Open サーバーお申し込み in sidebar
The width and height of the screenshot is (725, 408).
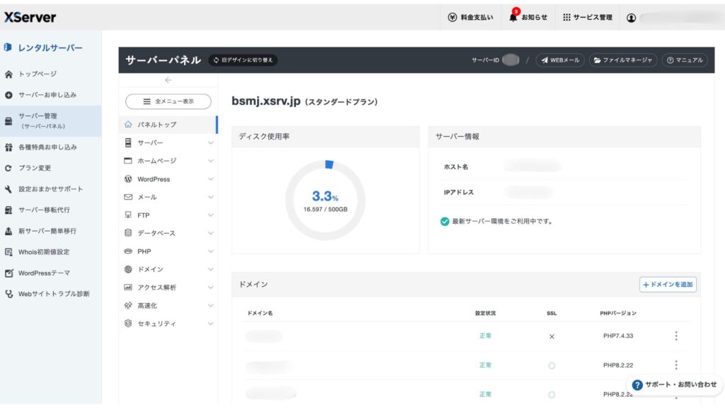47,95
